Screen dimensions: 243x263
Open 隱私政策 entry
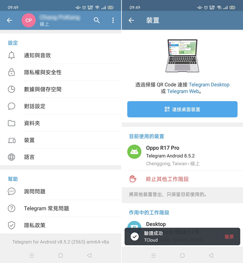pos(60,225)
